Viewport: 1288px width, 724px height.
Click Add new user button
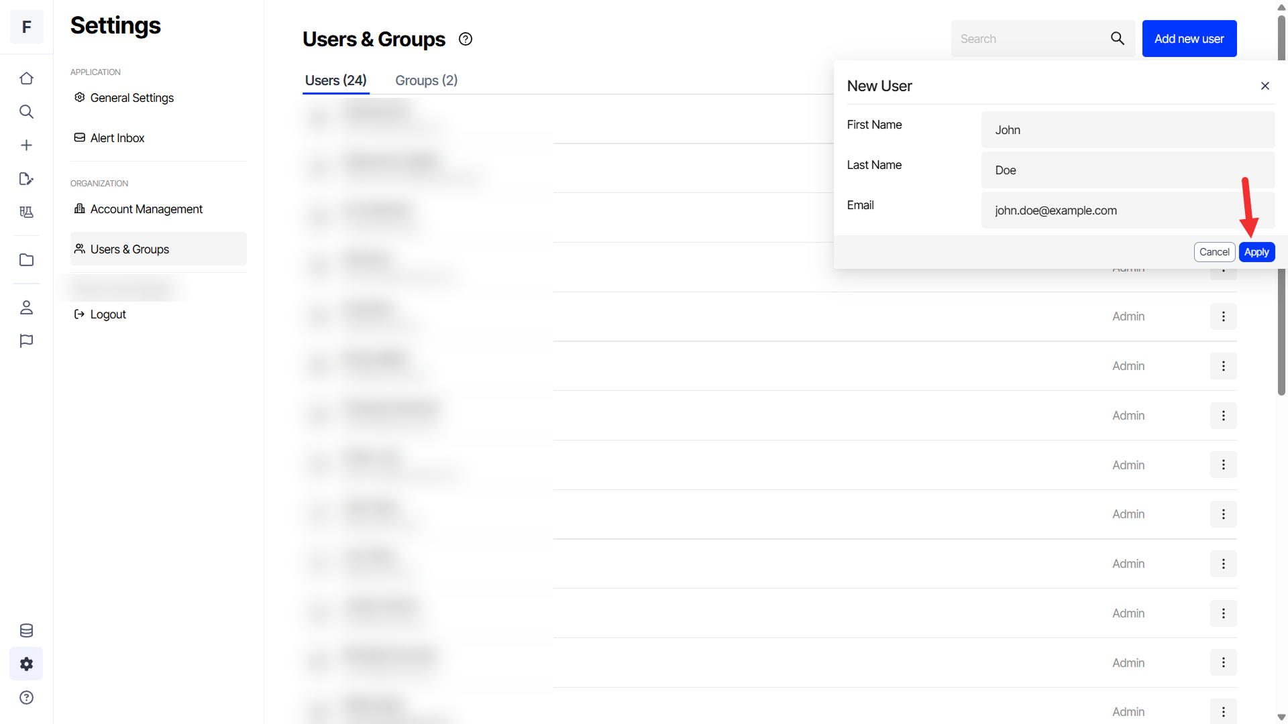1189,39
